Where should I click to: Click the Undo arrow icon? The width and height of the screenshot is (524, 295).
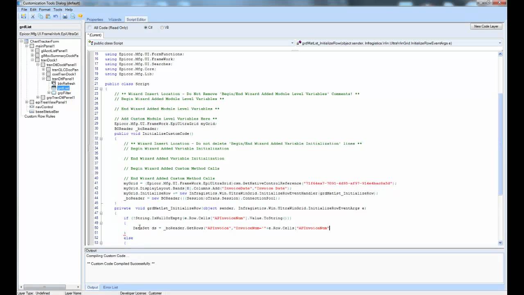[x=55, y=16]
